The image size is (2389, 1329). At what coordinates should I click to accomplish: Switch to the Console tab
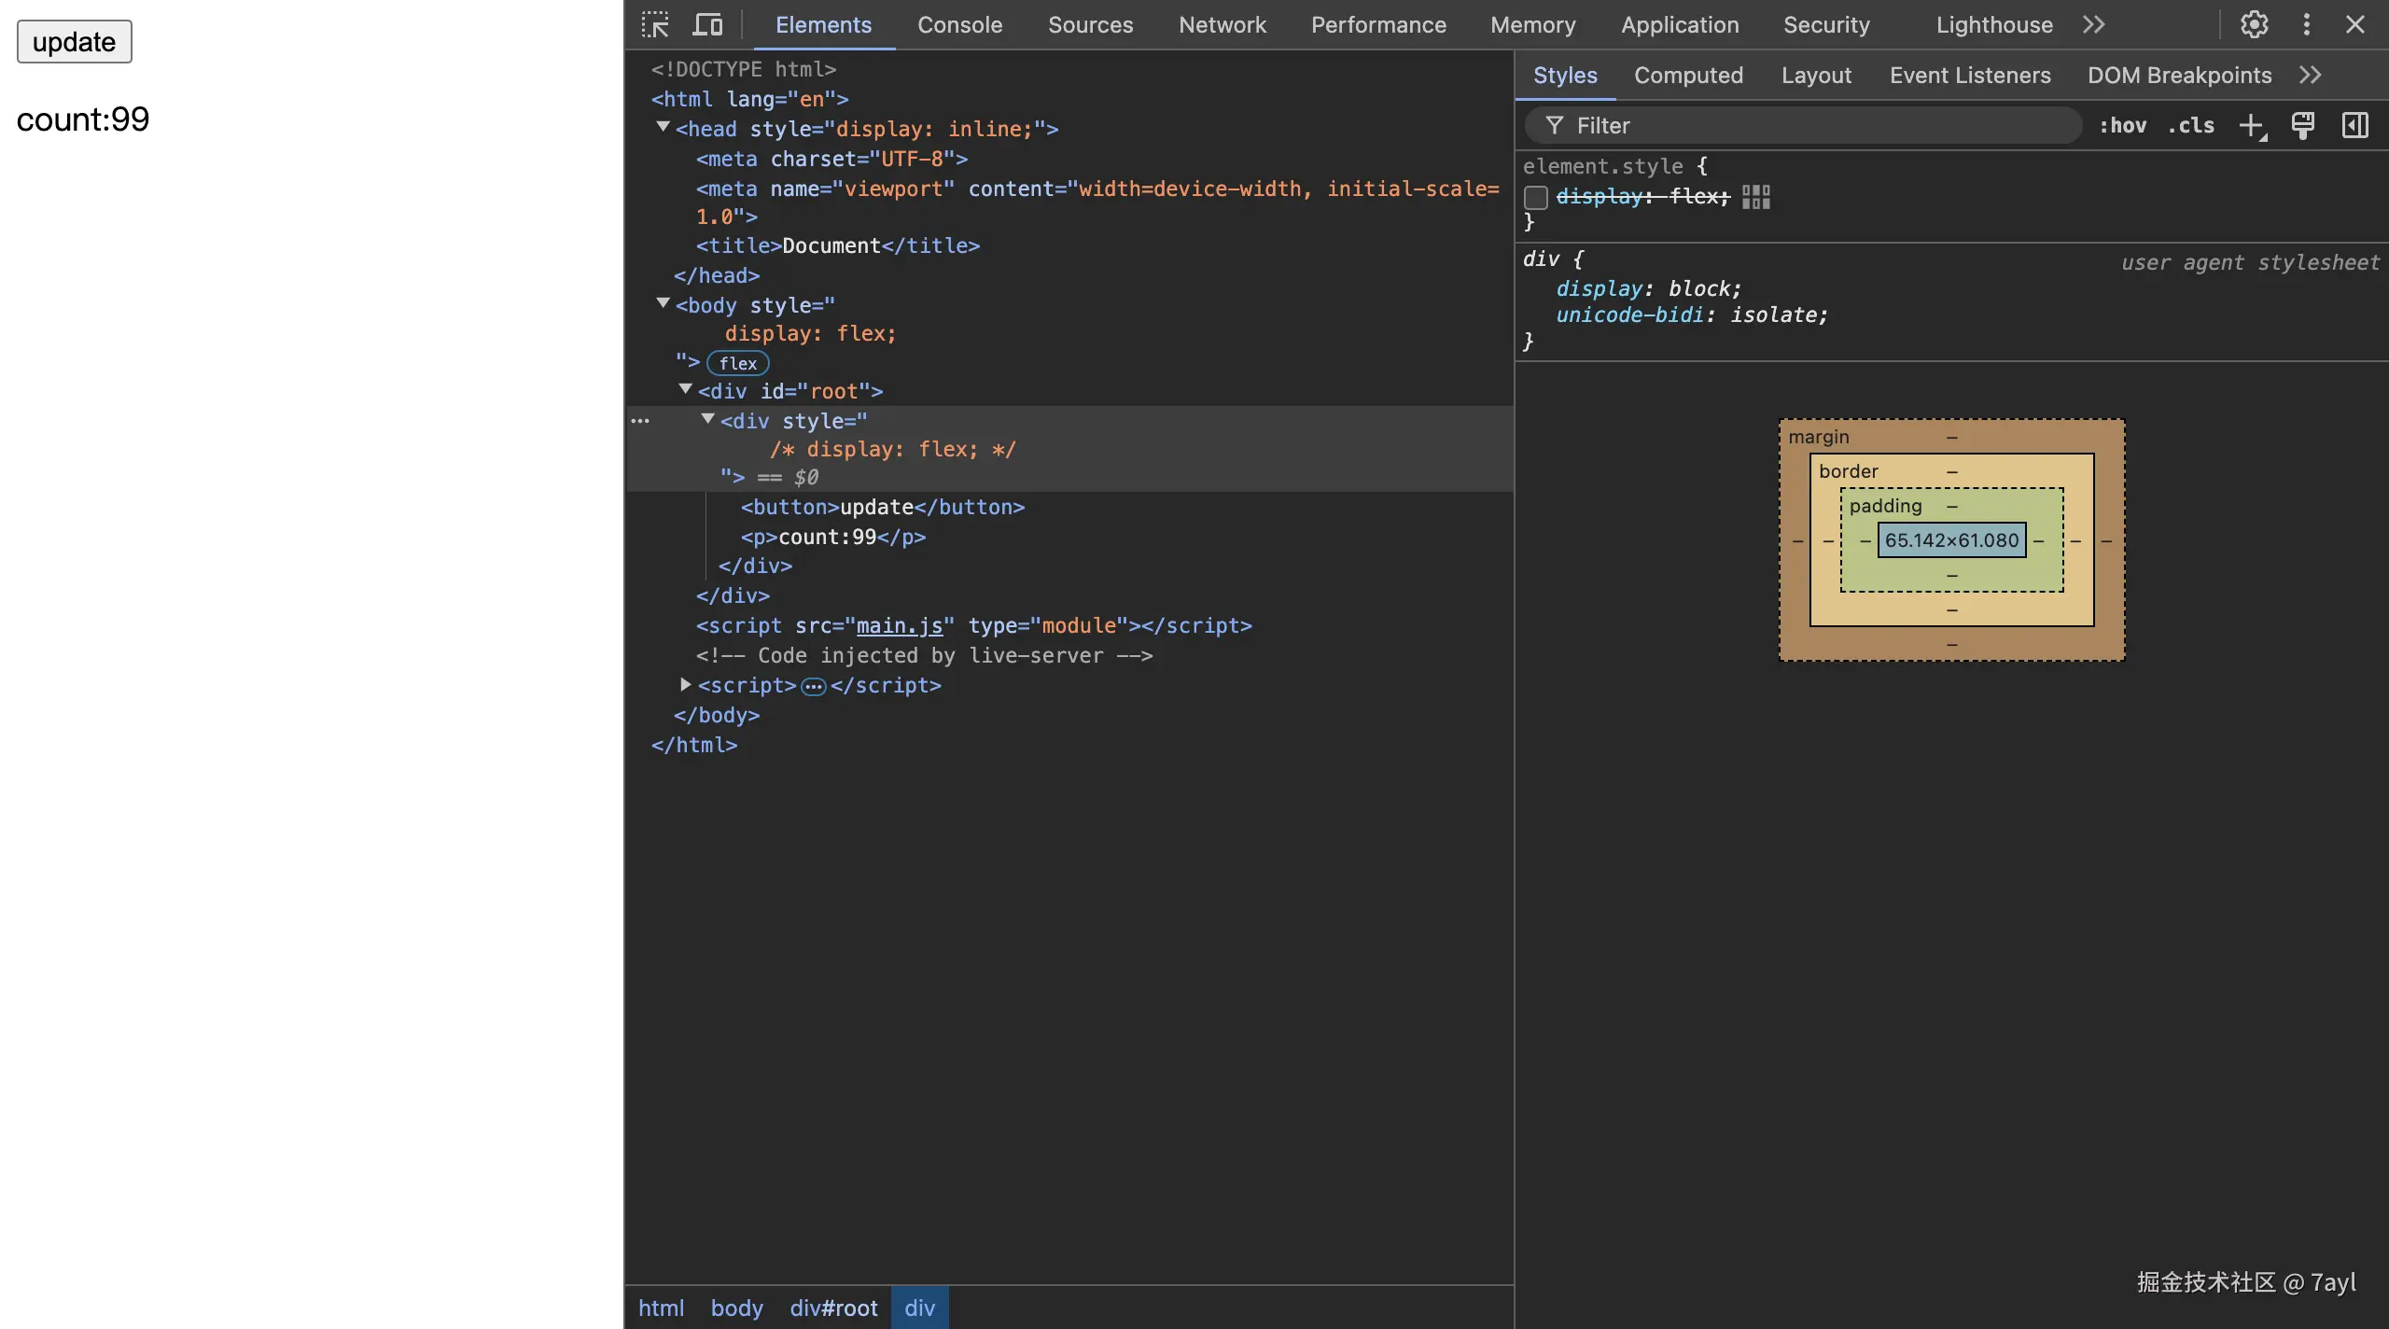point(959,25)
